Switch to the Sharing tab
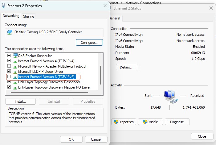The image size is (216, 145). click(x=28, y=16)
